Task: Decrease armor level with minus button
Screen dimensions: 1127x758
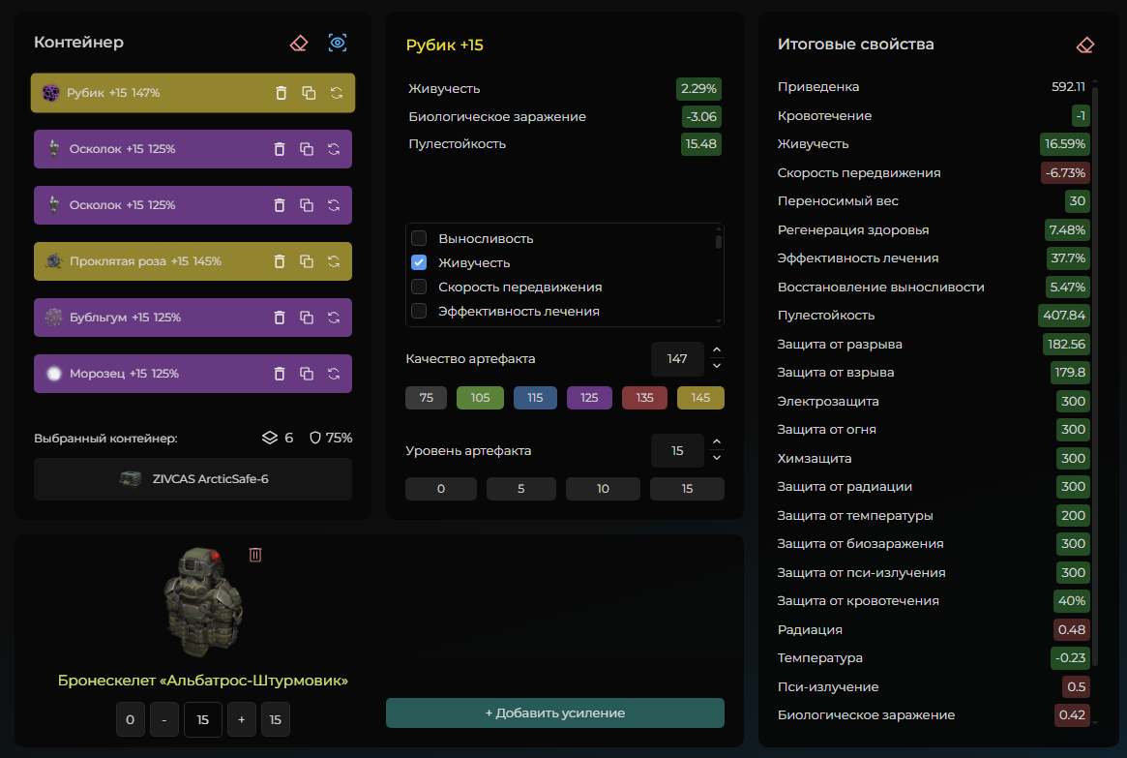Action: pos(163,719)
